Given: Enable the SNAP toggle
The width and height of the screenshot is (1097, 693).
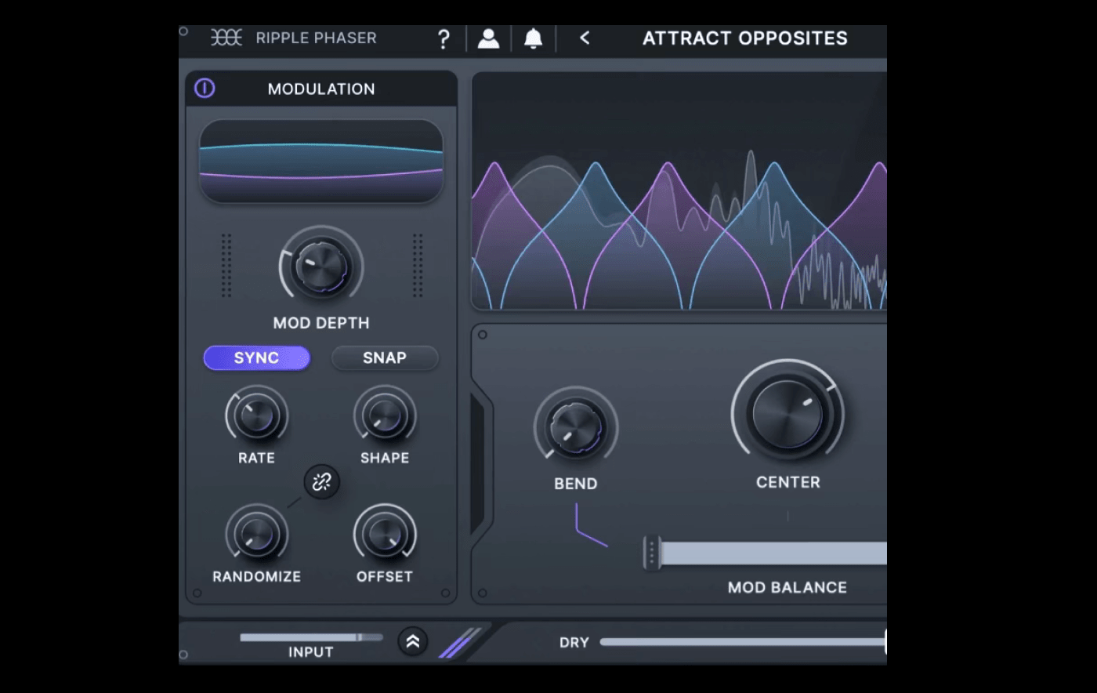Looking at the screenshot, I should point(385,357).
